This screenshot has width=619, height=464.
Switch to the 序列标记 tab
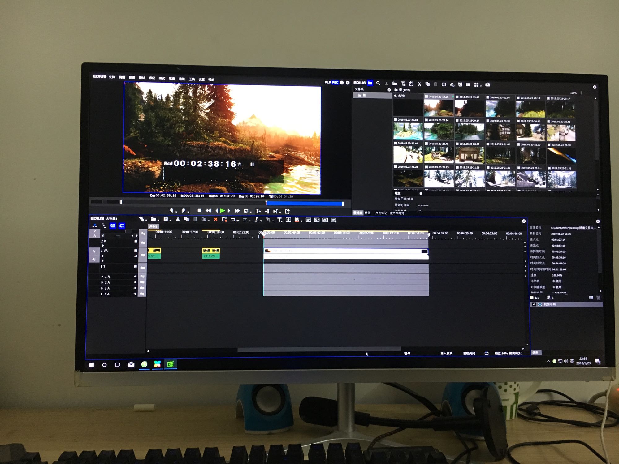pyautogui.click(x=381, y=213)
